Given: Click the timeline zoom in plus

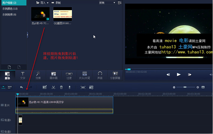Looking at the screenshot, I should [198, 87].
